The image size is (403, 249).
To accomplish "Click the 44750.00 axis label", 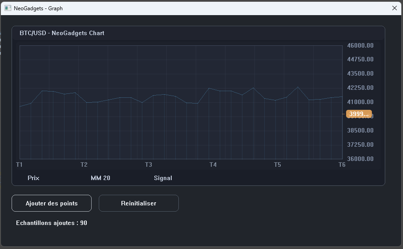I will point(360,59).
